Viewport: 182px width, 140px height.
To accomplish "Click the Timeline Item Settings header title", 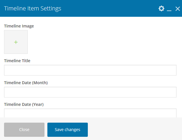I will tap(33, 8).
